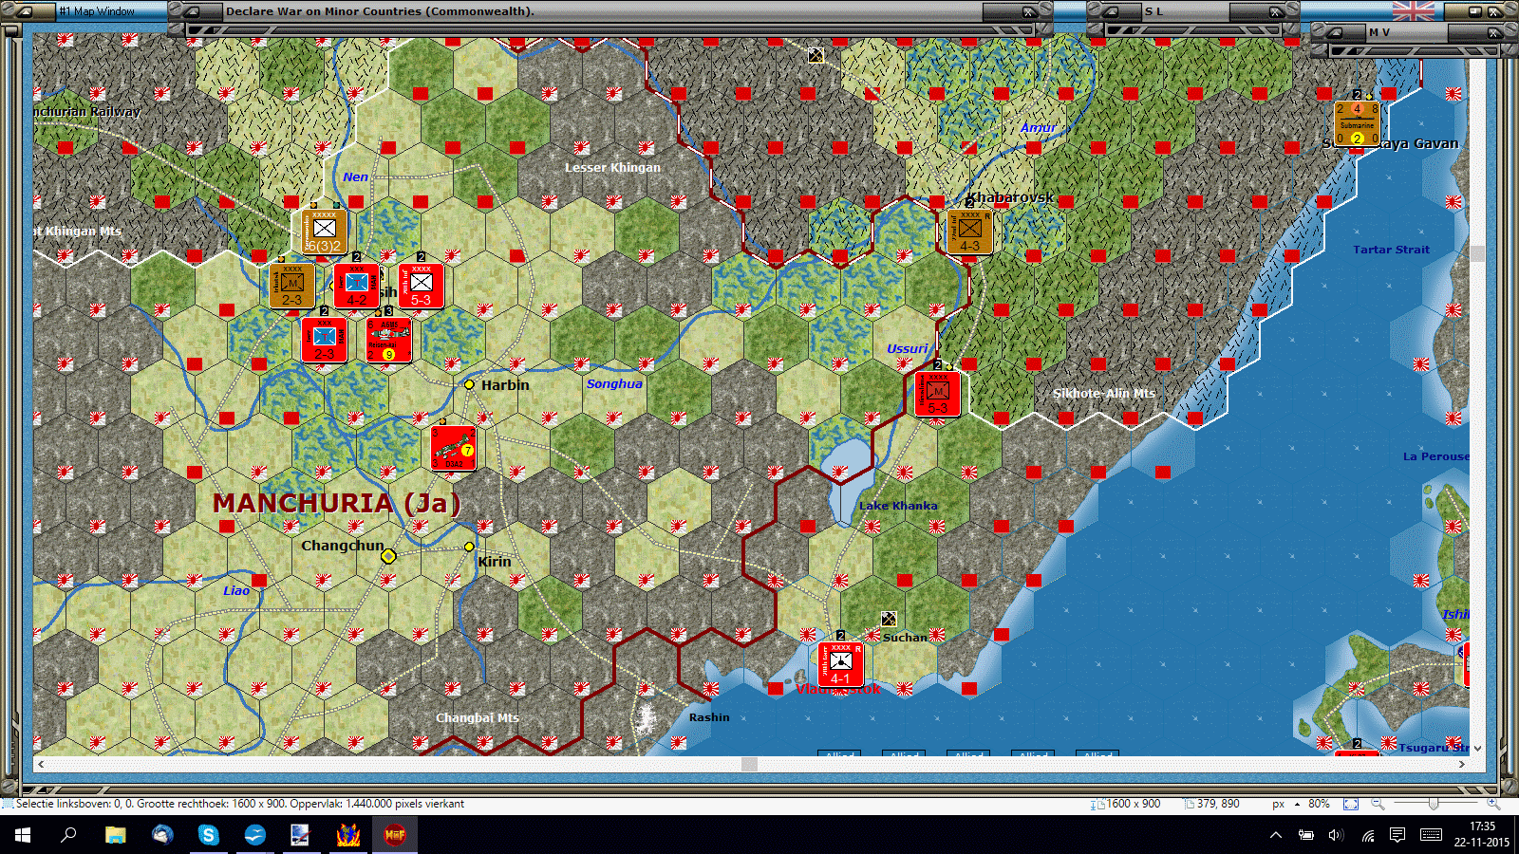Click the Changchun city marker
This screenshot has height=854, width=1519.
[388, 556]
